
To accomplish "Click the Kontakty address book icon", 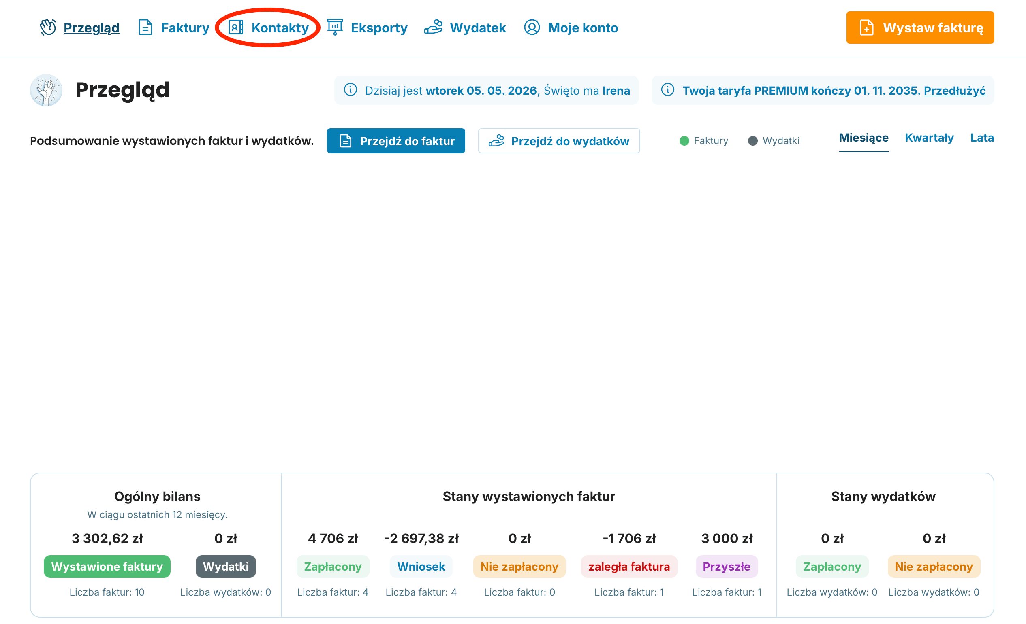I will pyautogui.click(x=236, y=28).
